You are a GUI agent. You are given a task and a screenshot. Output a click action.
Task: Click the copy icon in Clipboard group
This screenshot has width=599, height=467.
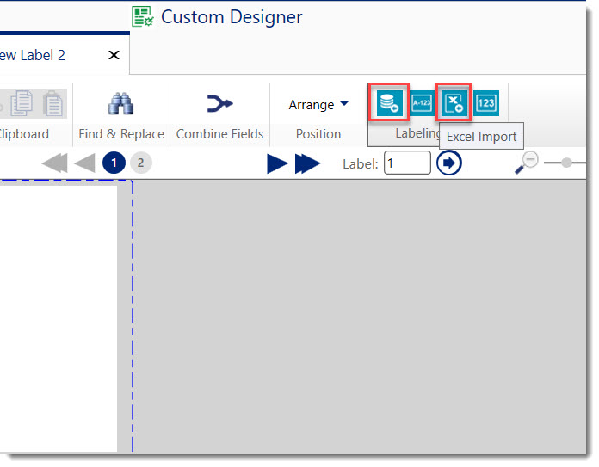22,103
